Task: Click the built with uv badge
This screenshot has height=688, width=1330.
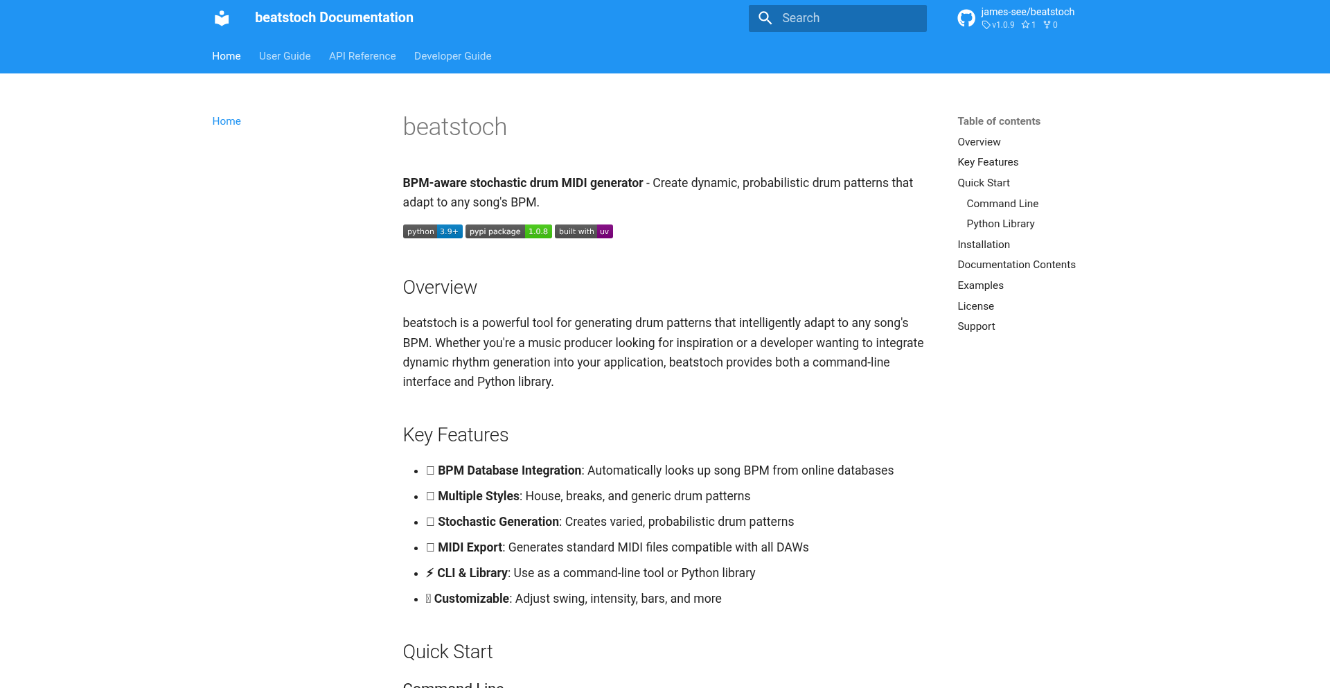Action: pyautogui.click(x=583, y=231)
